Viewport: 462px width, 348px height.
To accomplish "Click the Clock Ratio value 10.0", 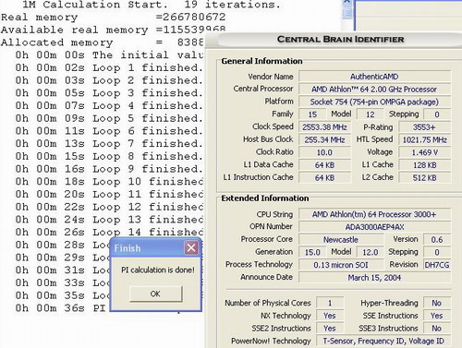I will click(324, 152).
